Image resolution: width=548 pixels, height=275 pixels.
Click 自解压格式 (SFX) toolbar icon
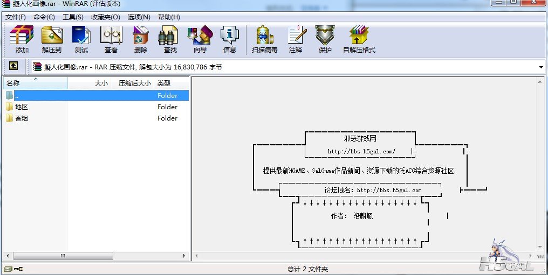[x=359, y=39]
